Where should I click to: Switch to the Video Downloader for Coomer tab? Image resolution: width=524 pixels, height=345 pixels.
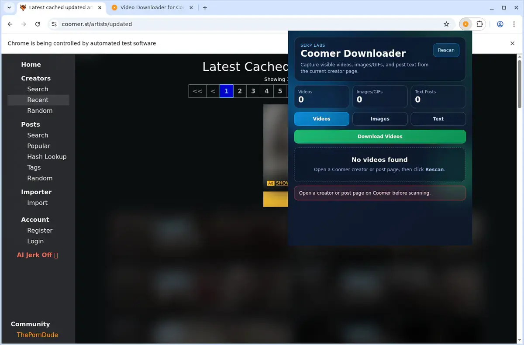pos(153,7)
